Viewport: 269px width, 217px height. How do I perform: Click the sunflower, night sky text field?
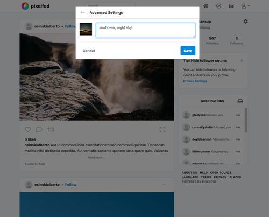point(146,30)
